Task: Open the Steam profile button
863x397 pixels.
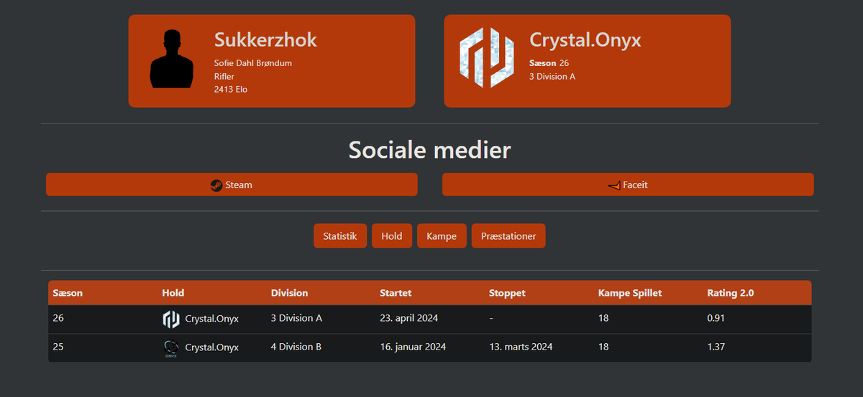Action: coord(232,185)
